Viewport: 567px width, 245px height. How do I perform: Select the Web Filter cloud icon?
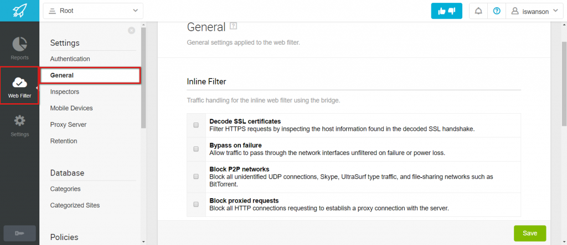19,83
